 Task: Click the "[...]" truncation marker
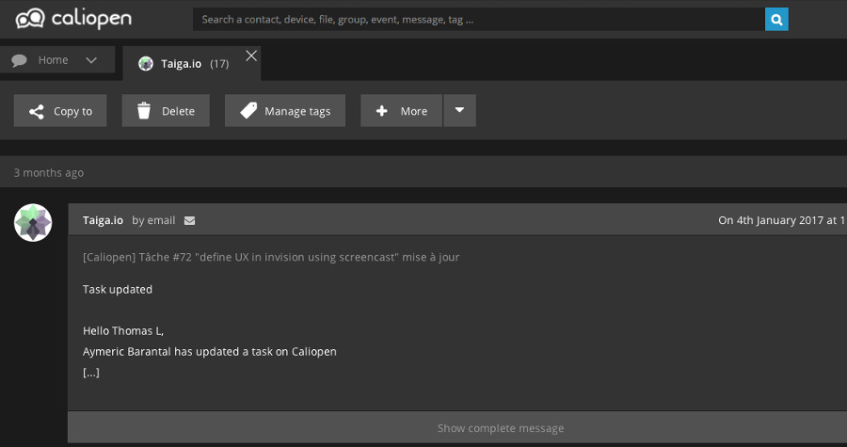[x=90, y=373]
